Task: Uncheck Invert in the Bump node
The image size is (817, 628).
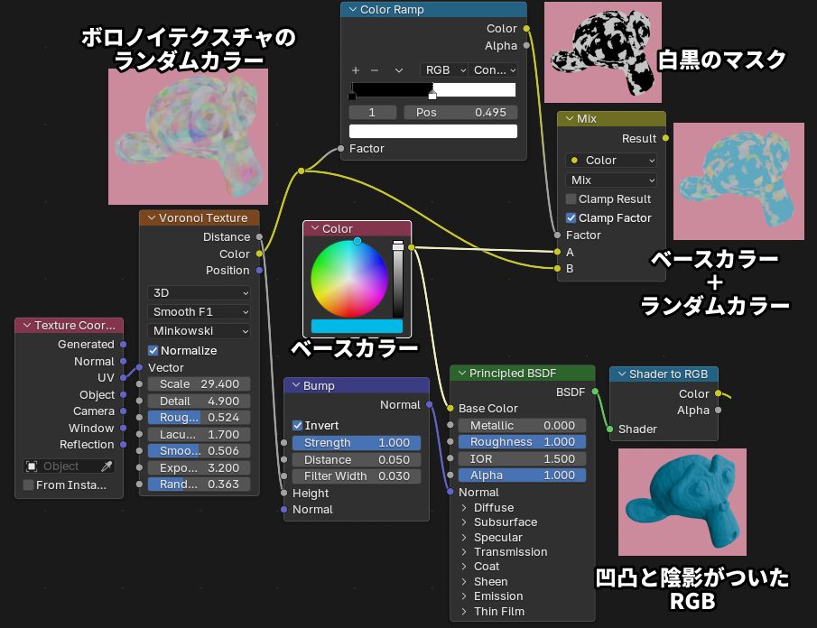Action: pos(298,426)
